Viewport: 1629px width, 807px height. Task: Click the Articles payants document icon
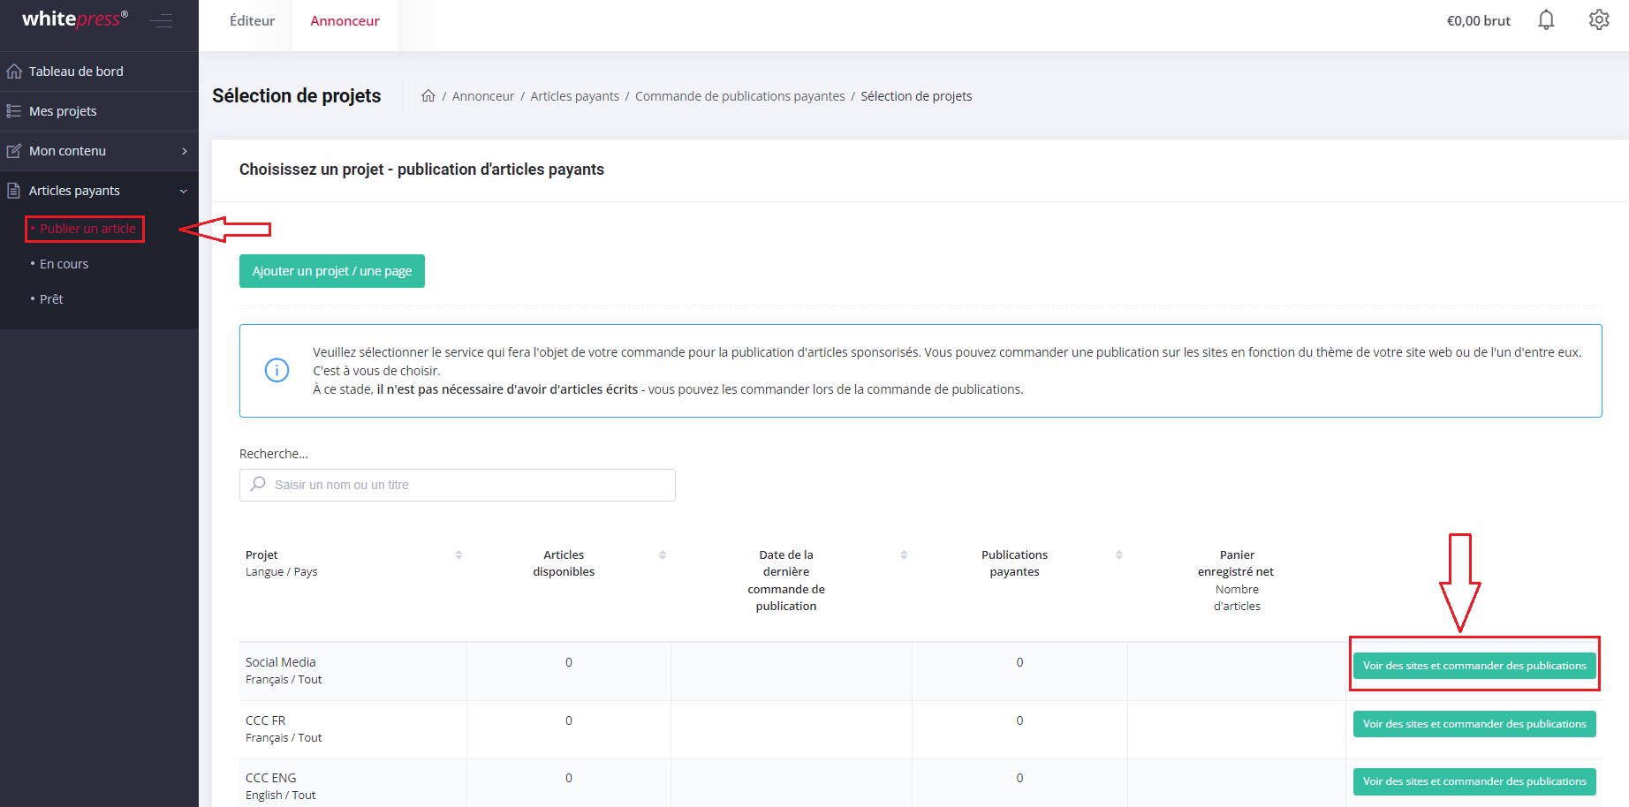coord(14,191)
